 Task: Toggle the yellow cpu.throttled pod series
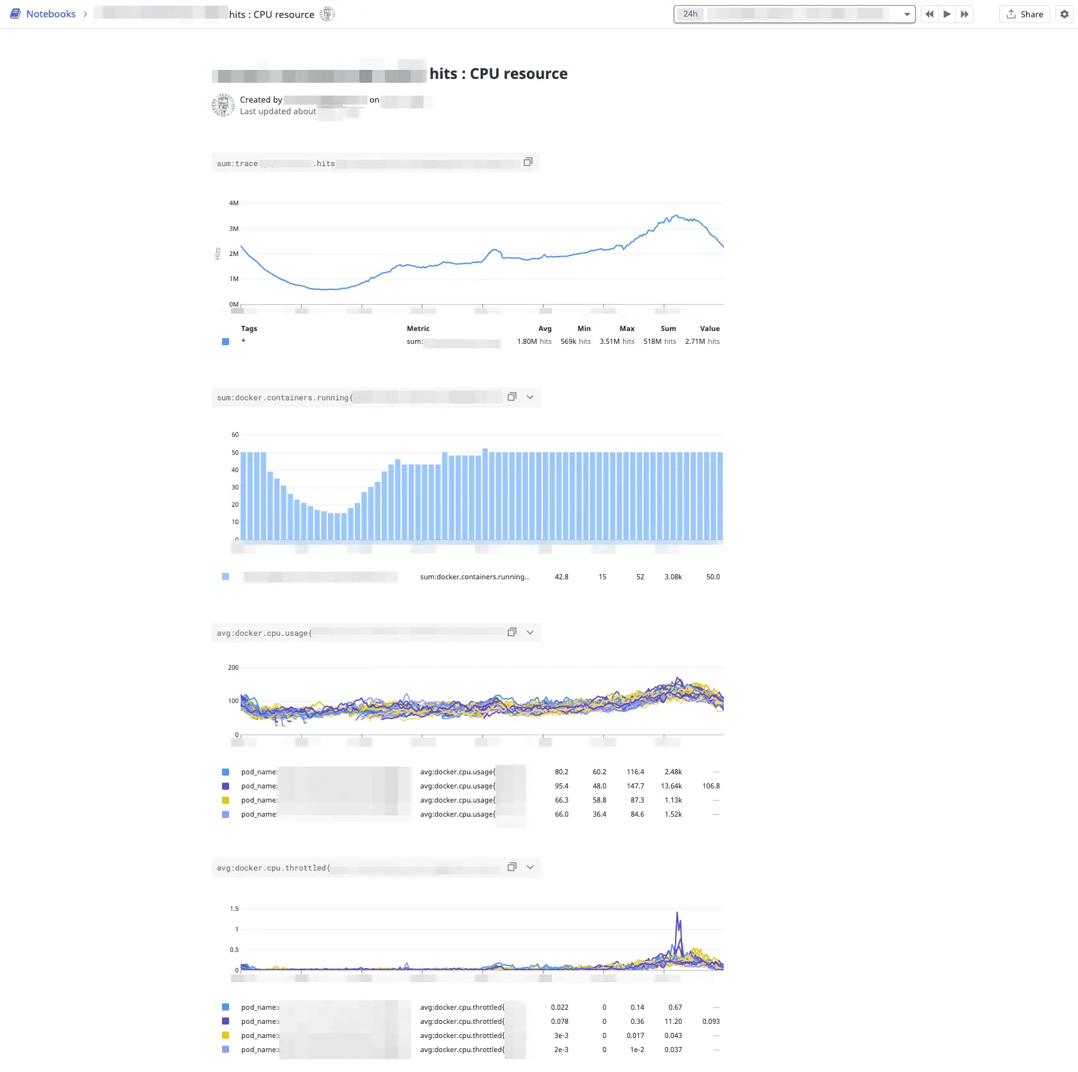coord(225,1035)
